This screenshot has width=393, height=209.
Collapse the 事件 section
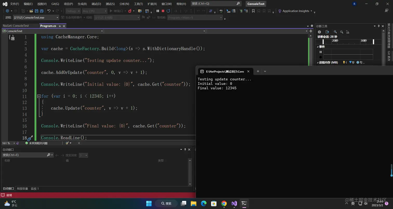(318, 47)
